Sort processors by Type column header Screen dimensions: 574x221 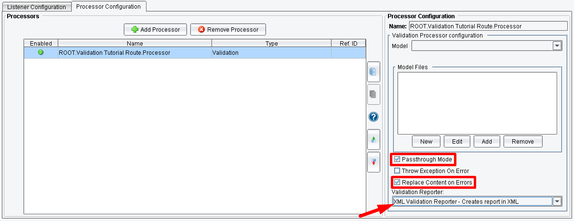pyautogui.click(x=271, y=43)
